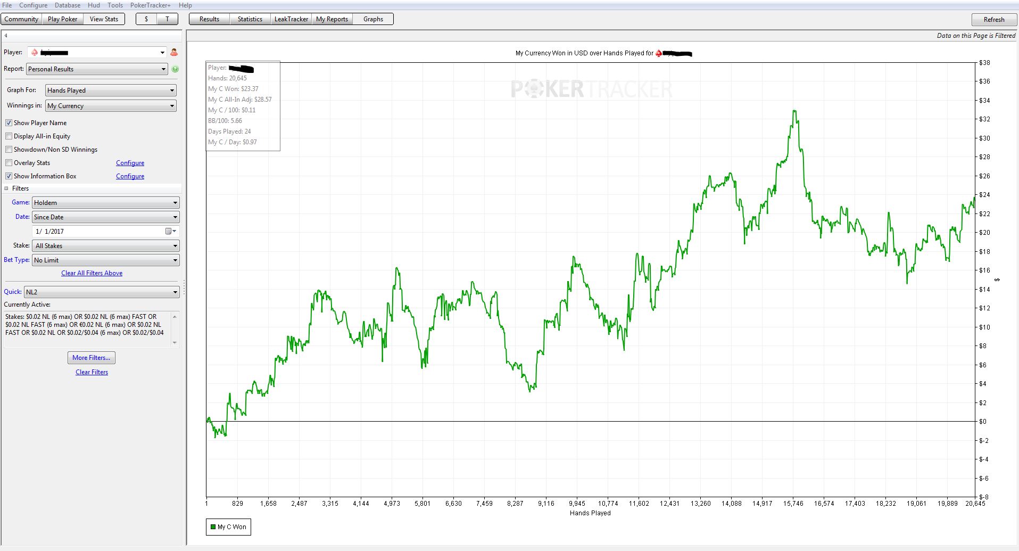Switch to the LeakTracker tab

pyautogui.click(x=291, y=19)
